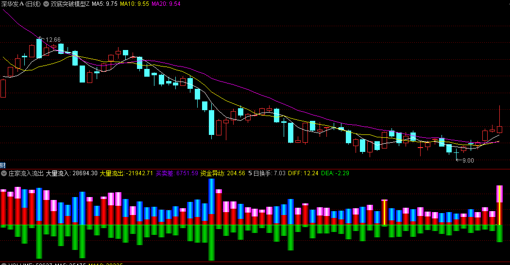
Task: Click DEA: -2.29 value
Action: coord(335,173)
